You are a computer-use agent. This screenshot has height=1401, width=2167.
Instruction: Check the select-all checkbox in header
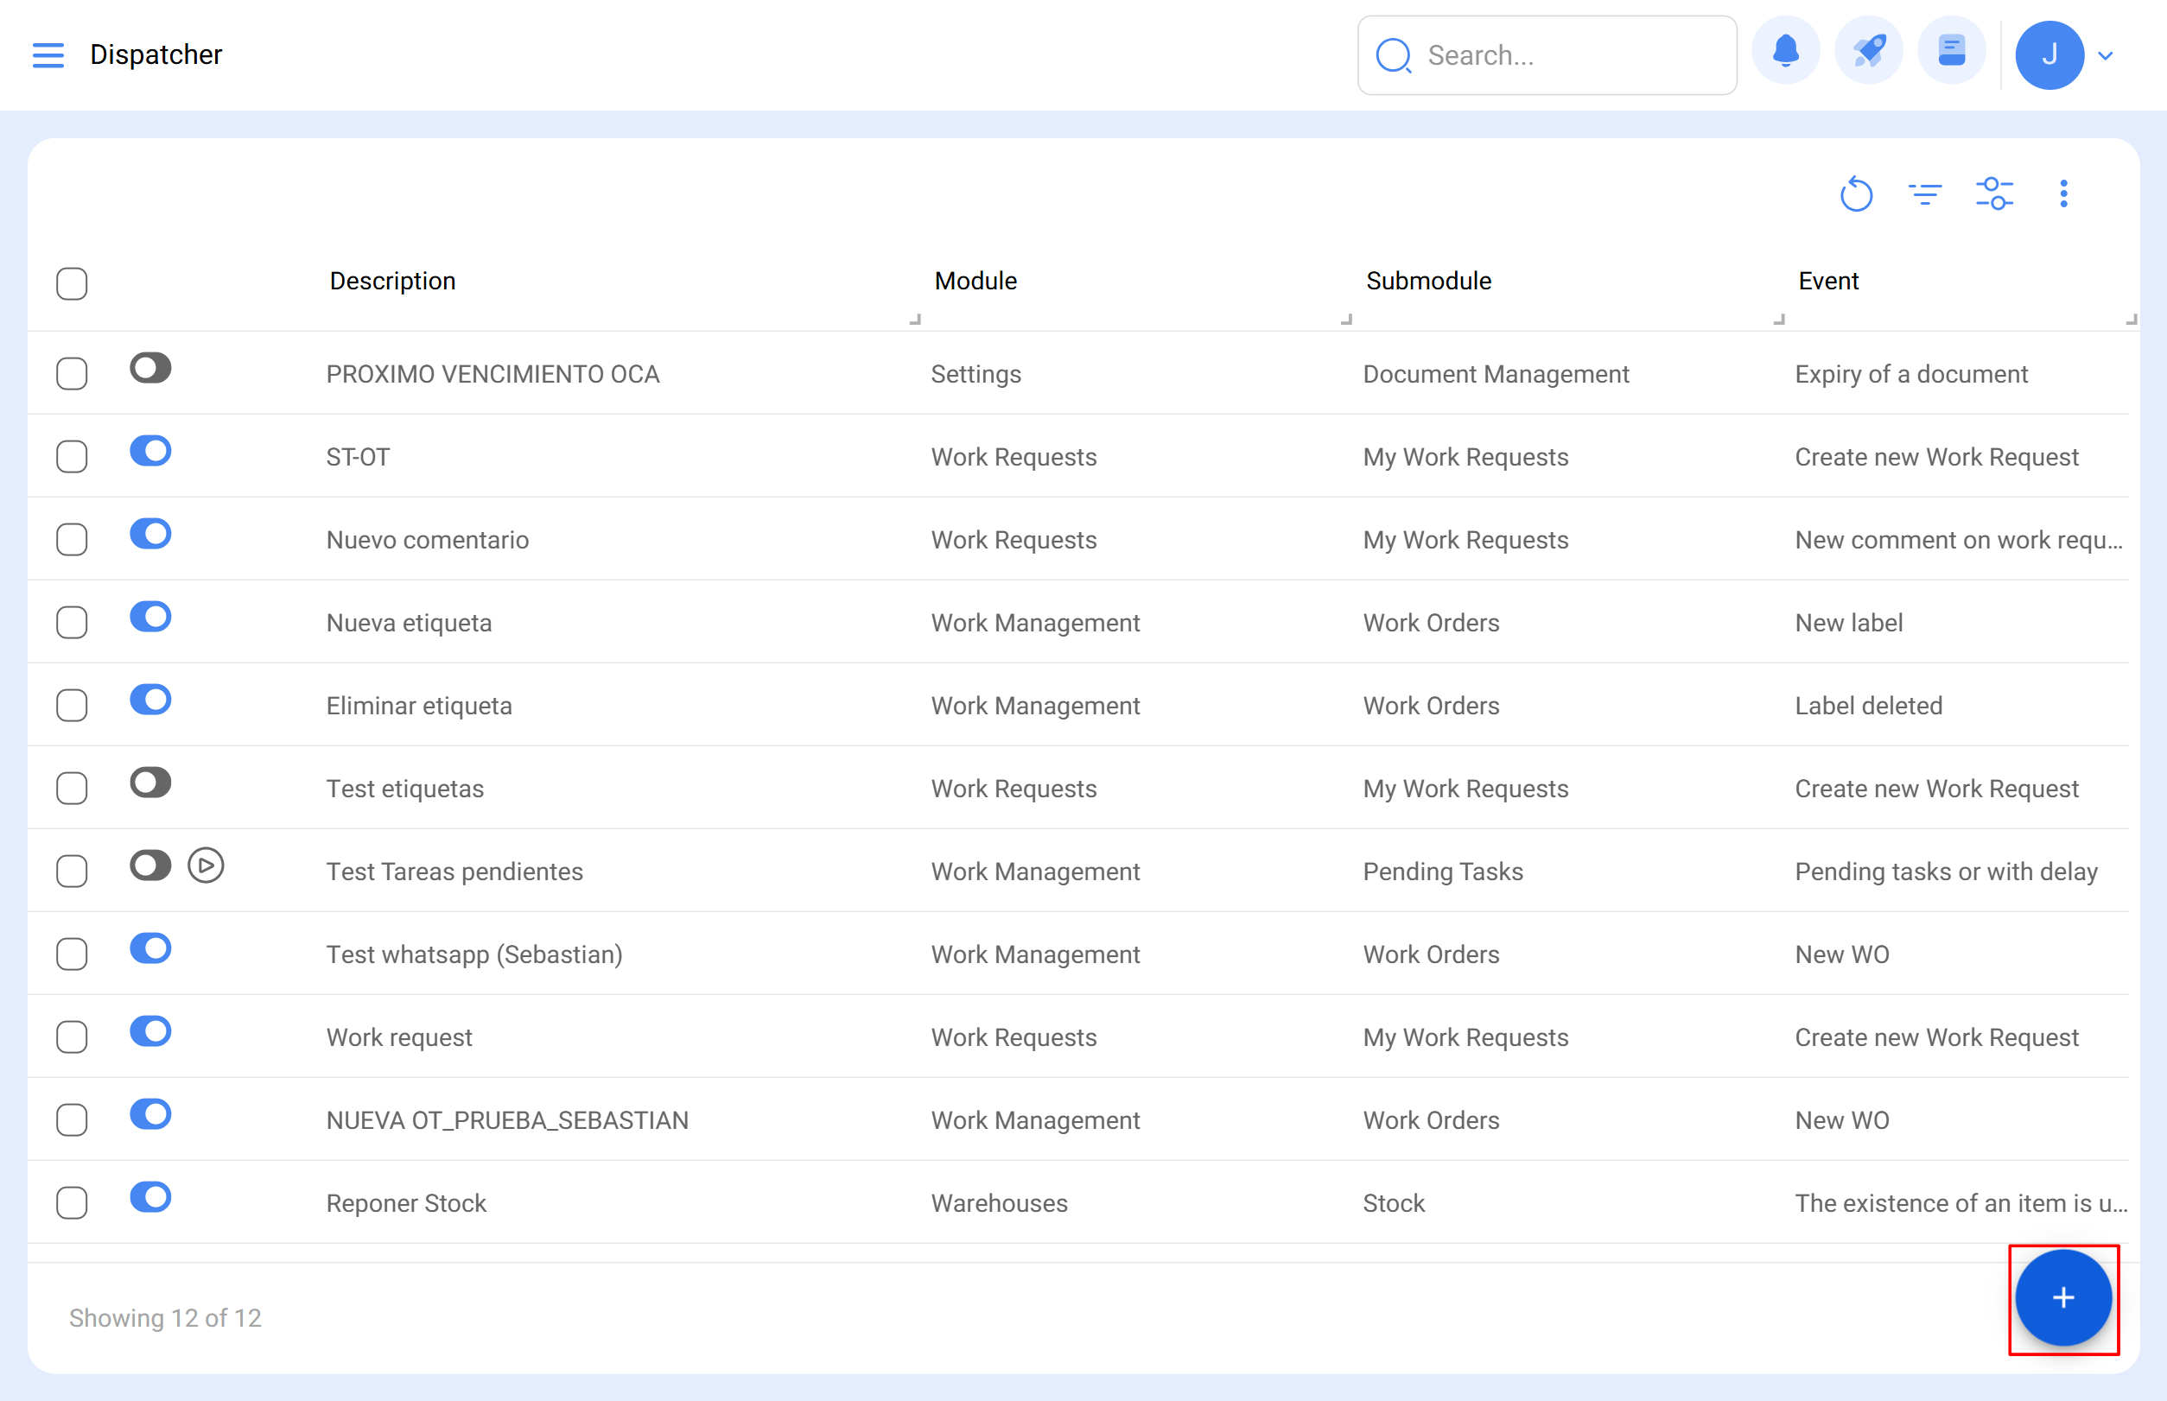coord(71,284)
